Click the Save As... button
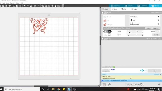Image resolution: width=162 pixels, height=91 pixels. point(156,28)
